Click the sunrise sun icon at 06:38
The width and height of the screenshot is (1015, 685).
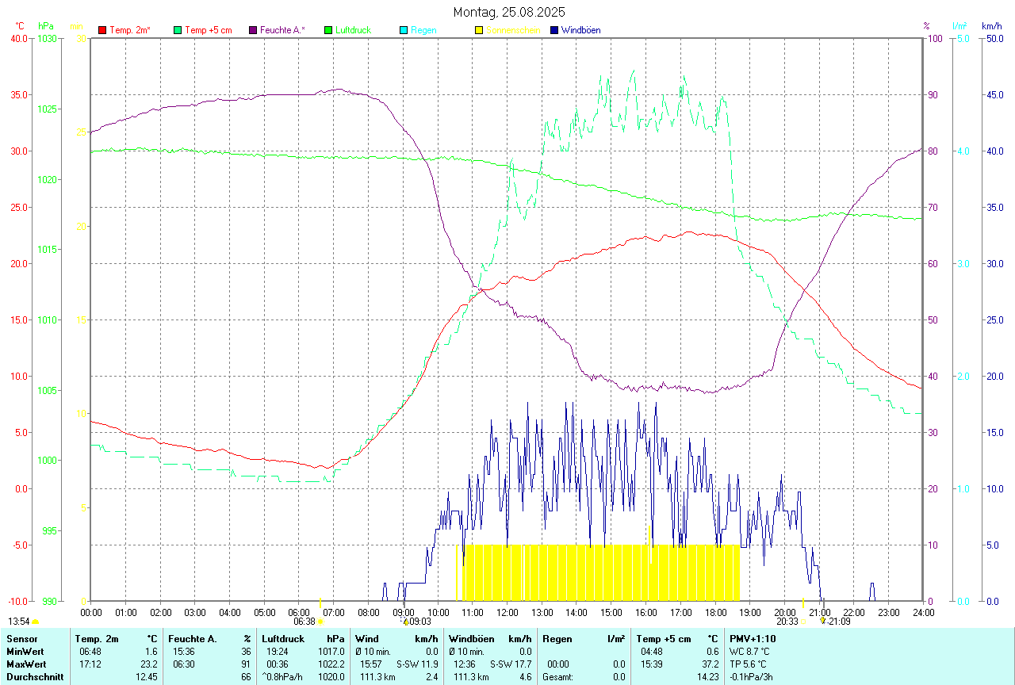[x=320, y=622]
